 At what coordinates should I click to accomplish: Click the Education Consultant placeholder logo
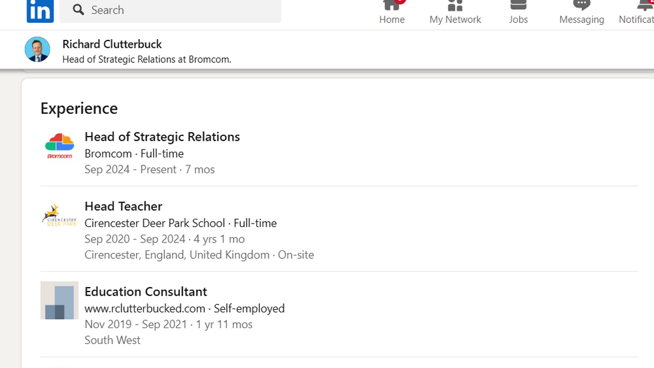point(60,301)
